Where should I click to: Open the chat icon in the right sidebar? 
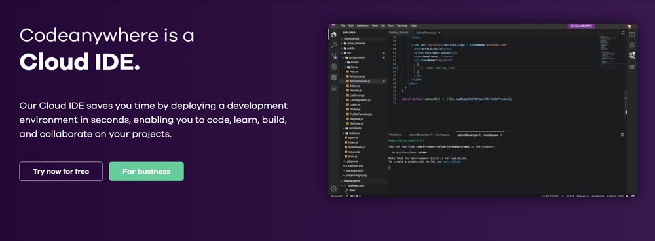tap(631, 56)
